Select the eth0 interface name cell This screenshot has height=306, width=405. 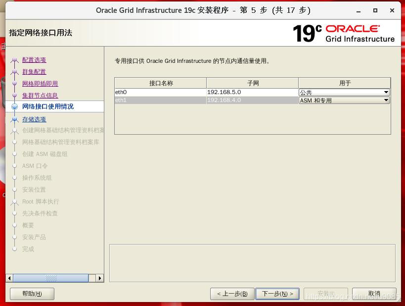[160, 92]
